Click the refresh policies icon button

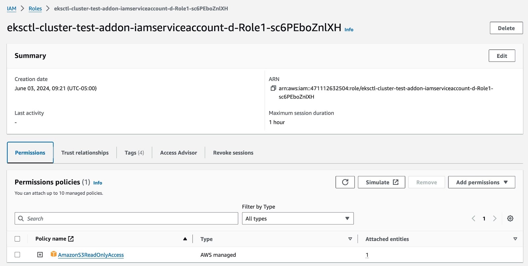345,182
